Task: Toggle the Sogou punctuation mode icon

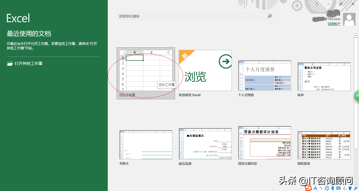Action: point(321,188)
